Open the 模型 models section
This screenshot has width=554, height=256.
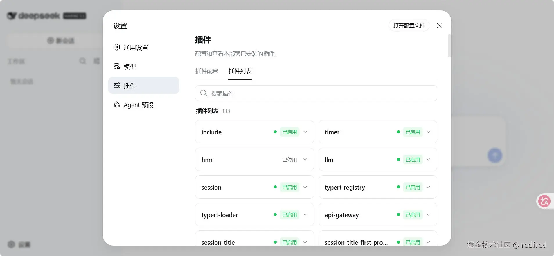pyautogui.click(x=143, y=66)
